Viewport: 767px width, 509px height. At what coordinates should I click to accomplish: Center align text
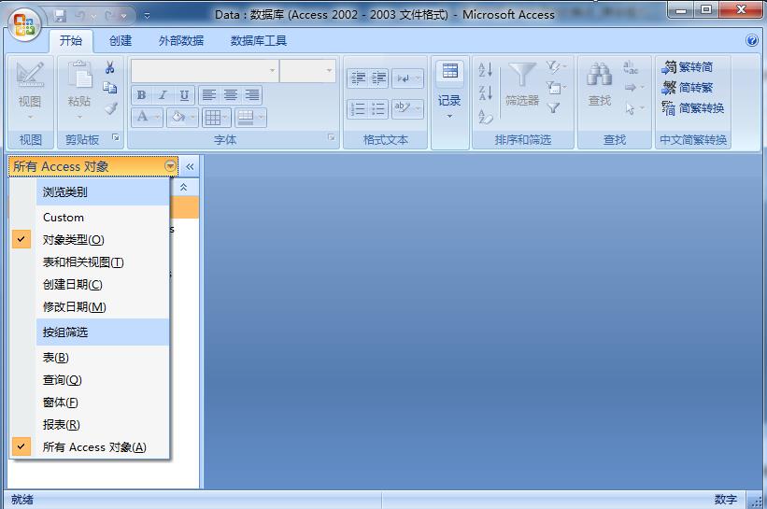pyautogui.click(x=231, y=95)
